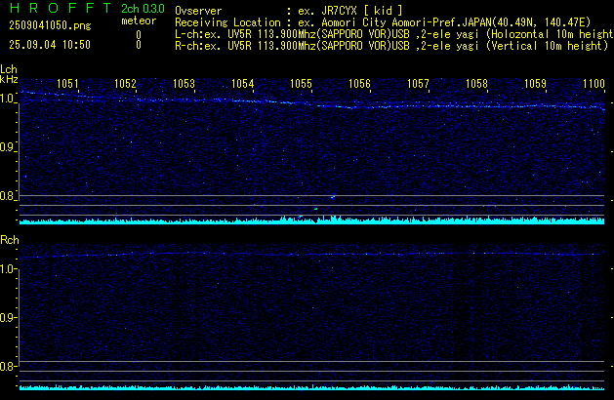Click the 1053 time marker
The height and width of the screenshot is (400, 614).
(x=184, y=84)
